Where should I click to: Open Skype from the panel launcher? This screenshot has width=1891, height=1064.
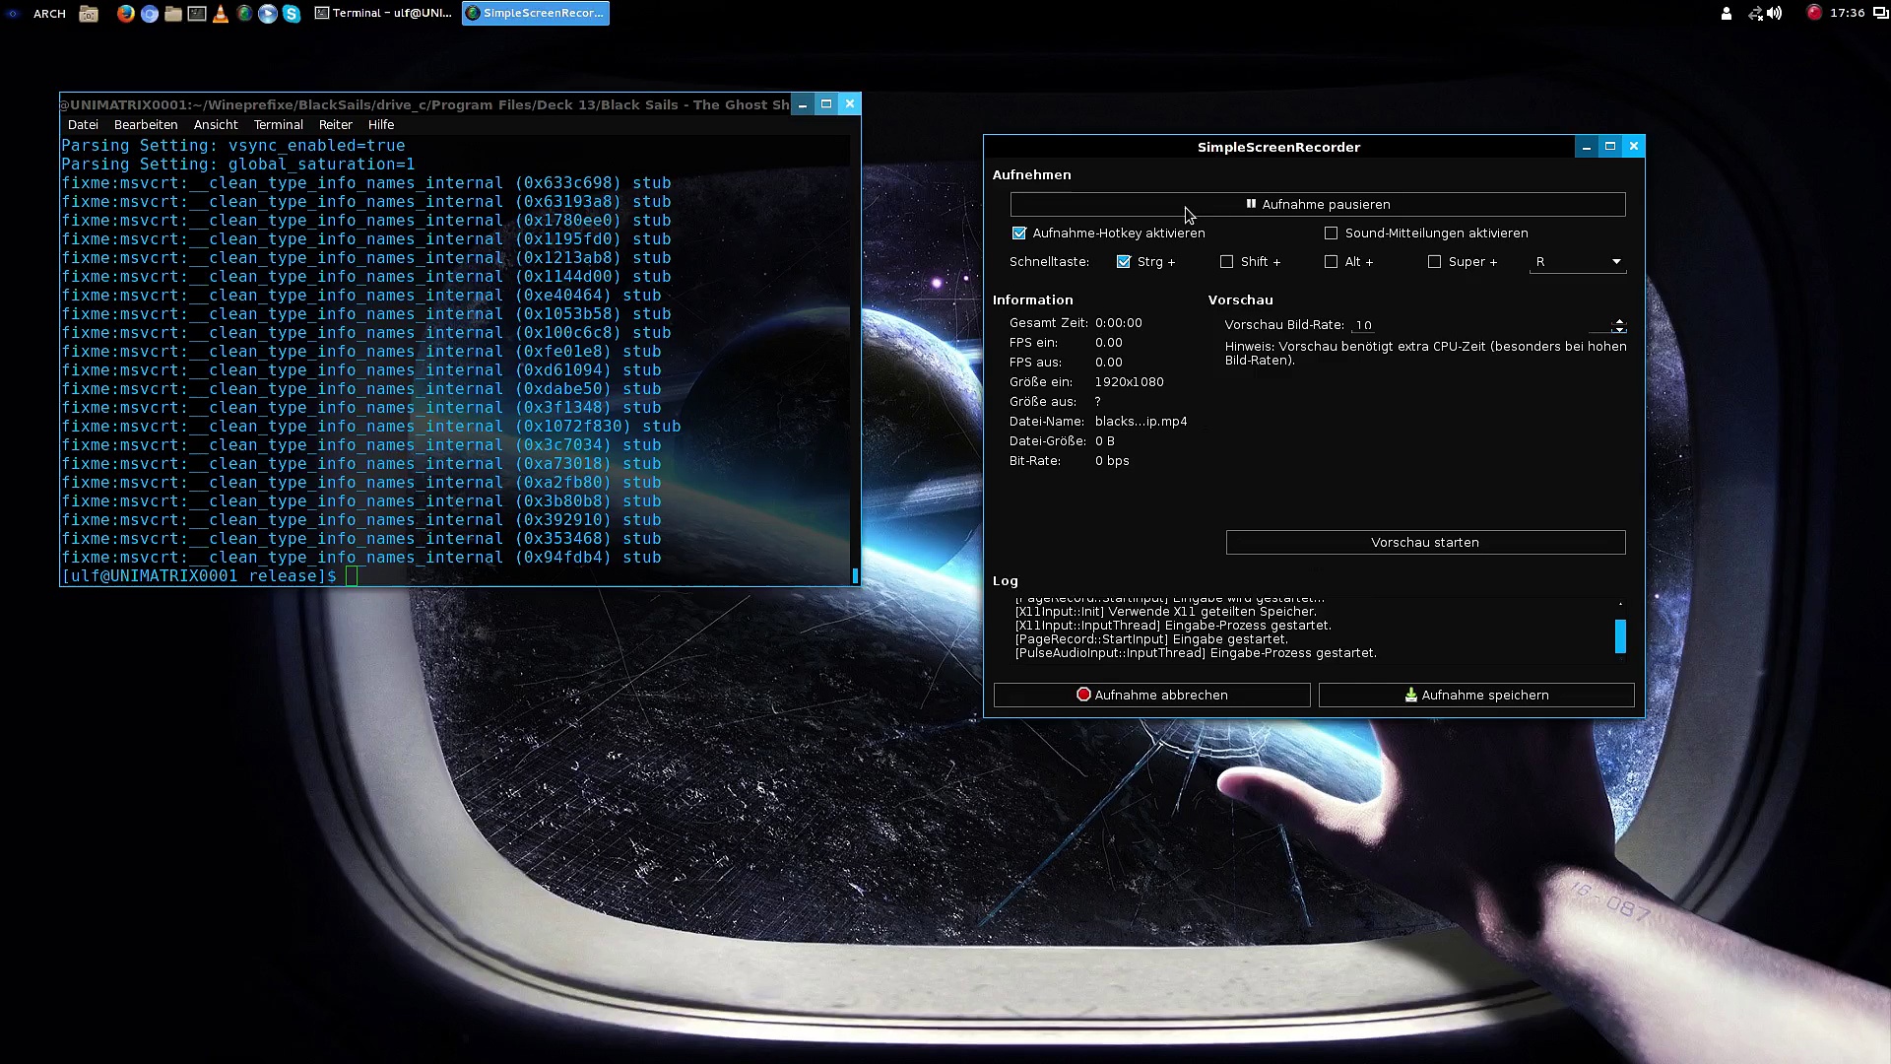(292, 14)
